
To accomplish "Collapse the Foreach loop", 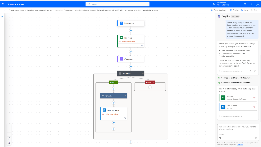I will pyautogui.click(x=126, y=96).
